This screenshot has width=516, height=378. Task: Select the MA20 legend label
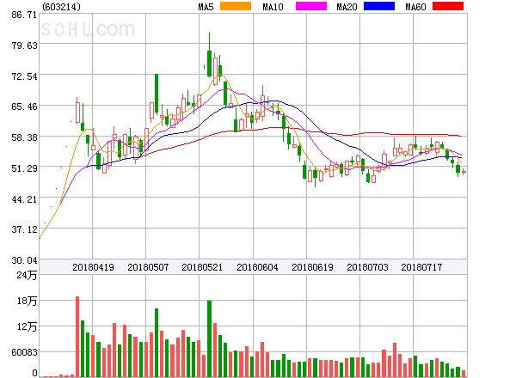pos(347,7)
